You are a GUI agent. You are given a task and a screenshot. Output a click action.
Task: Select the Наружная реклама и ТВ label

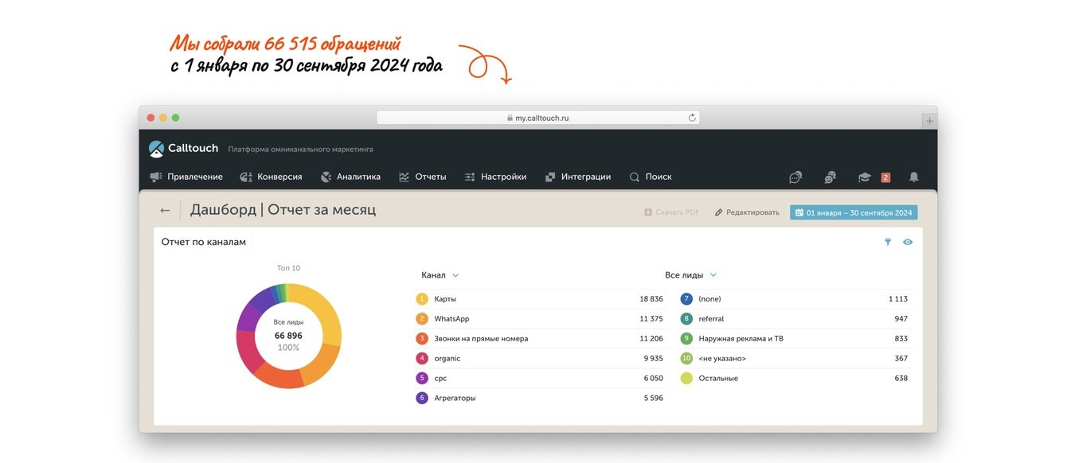click(741, 339)
